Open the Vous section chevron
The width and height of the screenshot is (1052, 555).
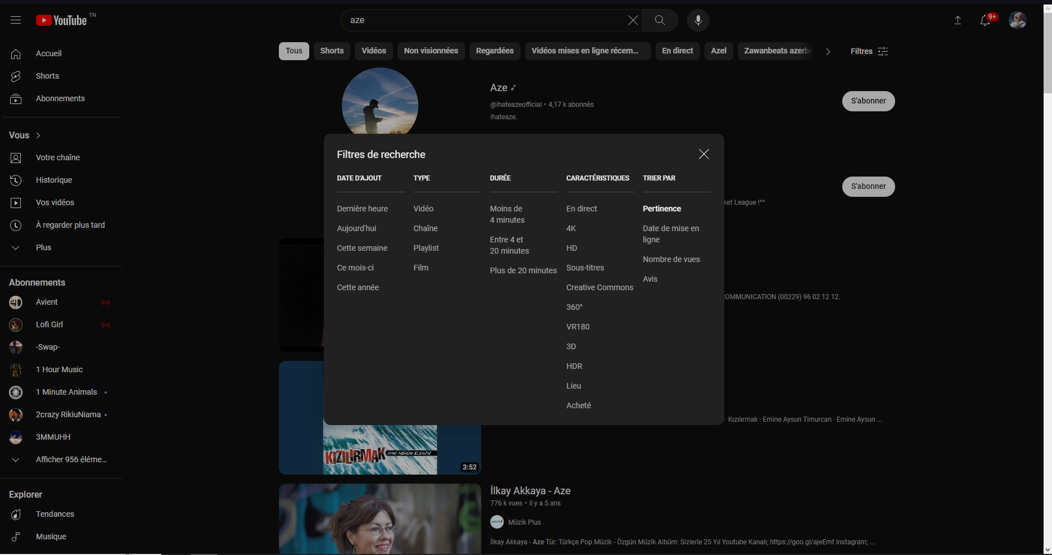click(38, 136)
